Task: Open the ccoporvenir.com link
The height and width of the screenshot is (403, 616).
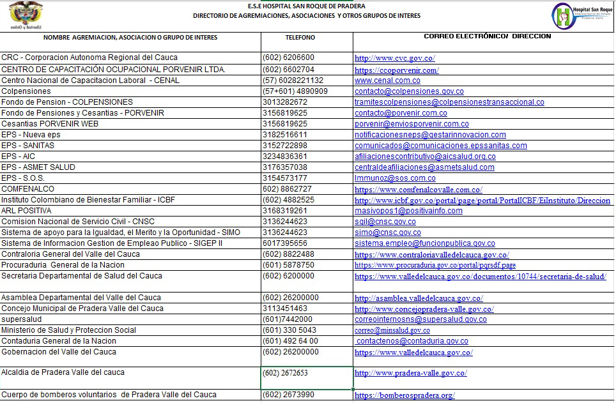Action: tap(396, 70)
